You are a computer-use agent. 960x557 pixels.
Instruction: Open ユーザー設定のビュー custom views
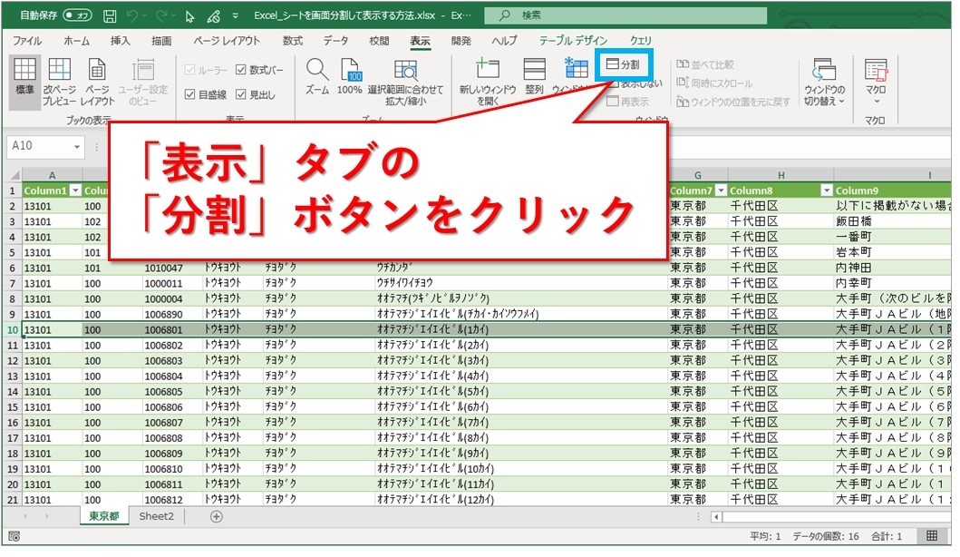[142, 83]
